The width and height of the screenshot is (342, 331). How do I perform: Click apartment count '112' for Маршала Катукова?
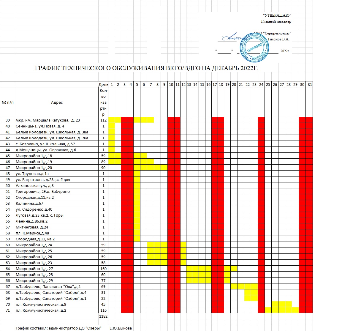point(103,120)
